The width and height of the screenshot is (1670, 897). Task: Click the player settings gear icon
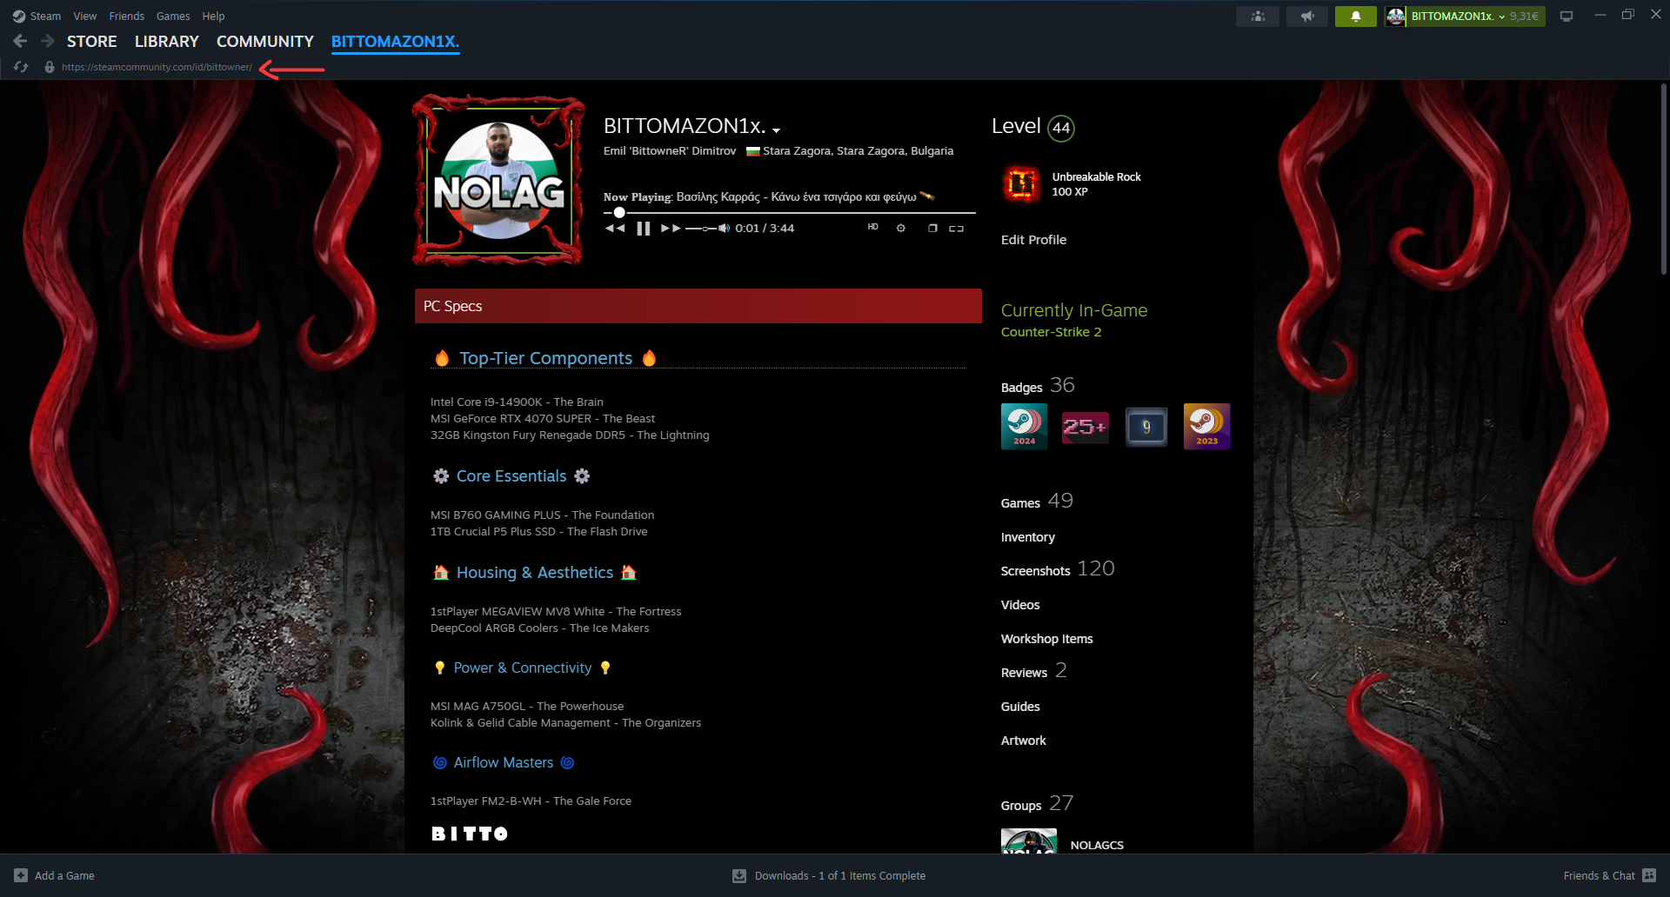click(x=900, y=228)
